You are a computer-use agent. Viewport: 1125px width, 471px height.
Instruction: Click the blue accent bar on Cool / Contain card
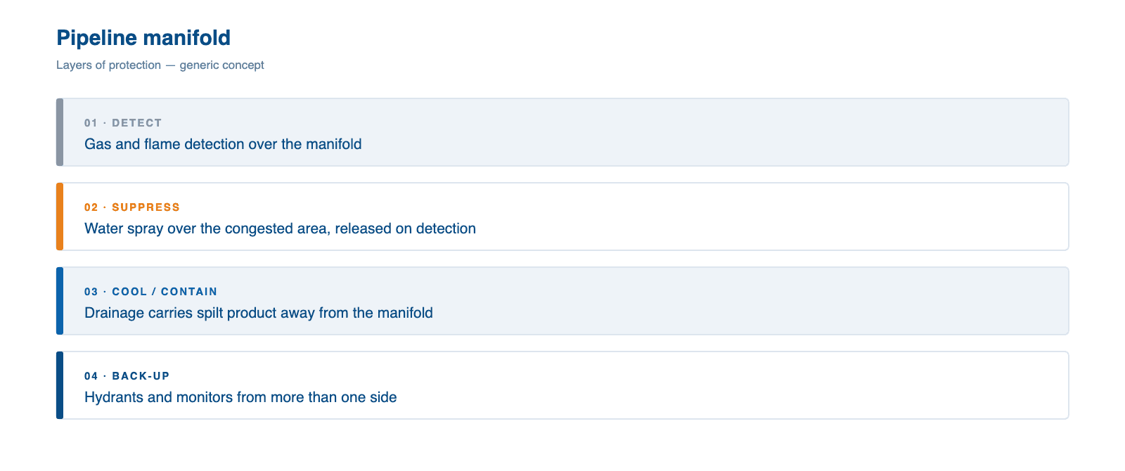click(60, 301)
